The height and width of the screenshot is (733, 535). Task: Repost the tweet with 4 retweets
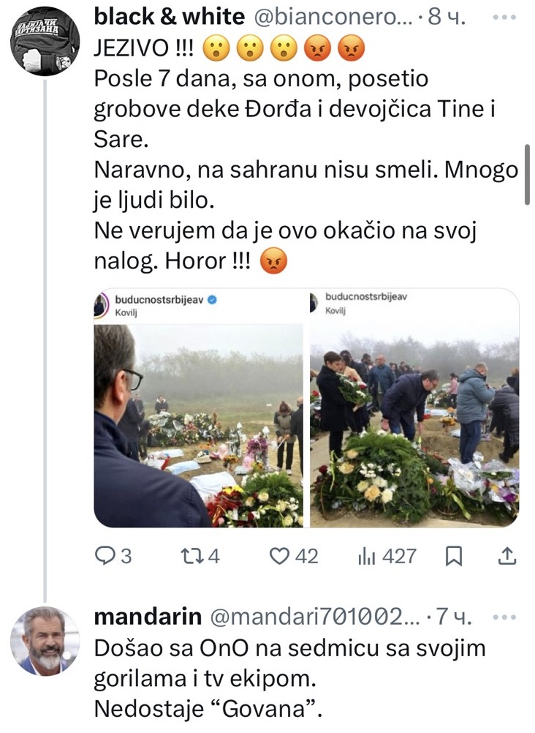200,556
